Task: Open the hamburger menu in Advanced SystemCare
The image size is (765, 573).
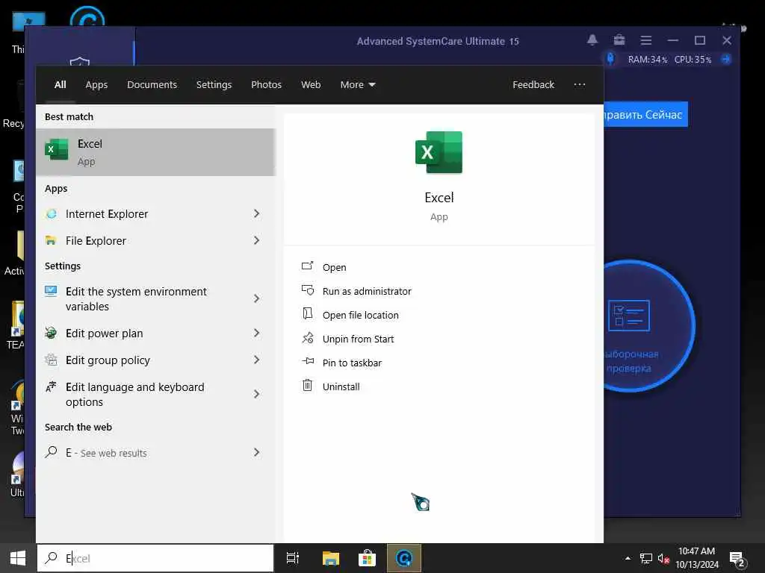Action: (x=646, y=40)
